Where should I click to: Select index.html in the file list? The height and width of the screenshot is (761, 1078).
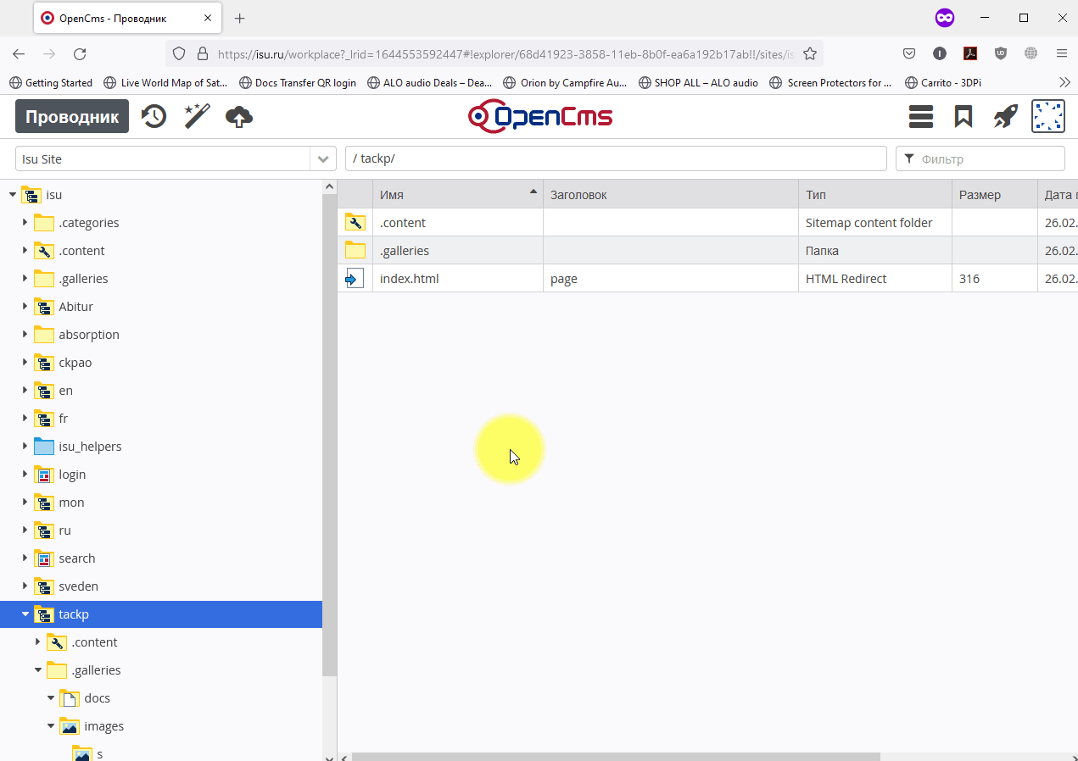point(410,277)
